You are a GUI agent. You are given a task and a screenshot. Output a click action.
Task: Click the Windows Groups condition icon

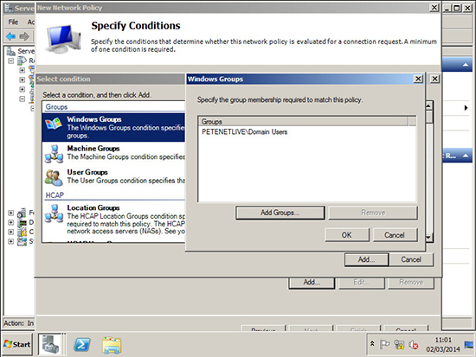(54, 124)
